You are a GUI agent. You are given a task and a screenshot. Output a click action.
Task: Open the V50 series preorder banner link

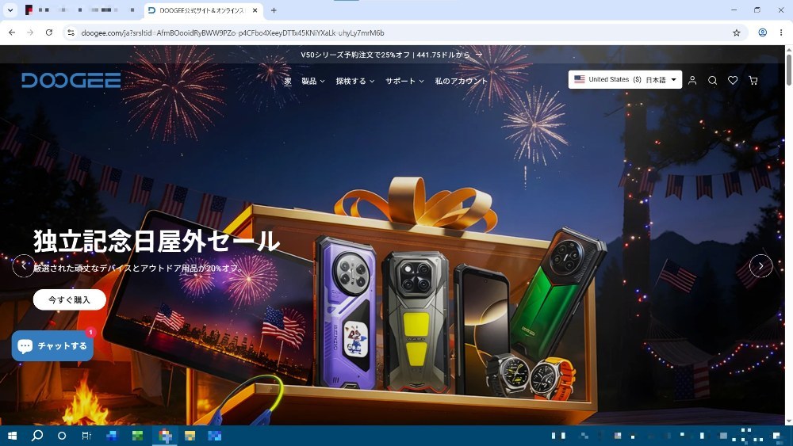pos(392,55)
